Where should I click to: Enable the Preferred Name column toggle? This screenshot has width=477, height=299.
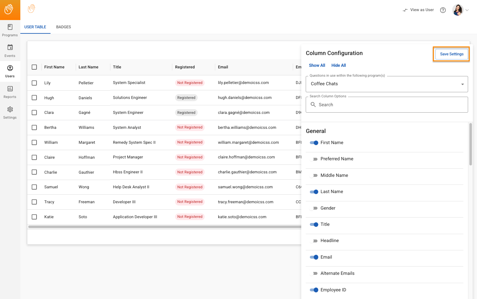click(314, 159)
